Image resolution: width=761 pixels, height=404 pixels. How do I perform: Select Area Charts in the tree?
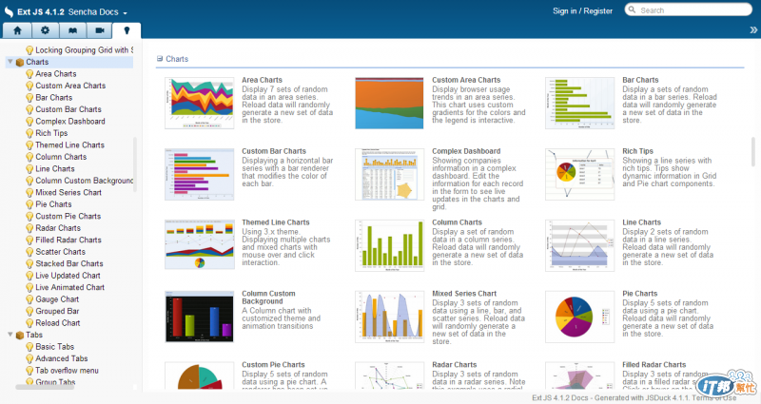56,74
